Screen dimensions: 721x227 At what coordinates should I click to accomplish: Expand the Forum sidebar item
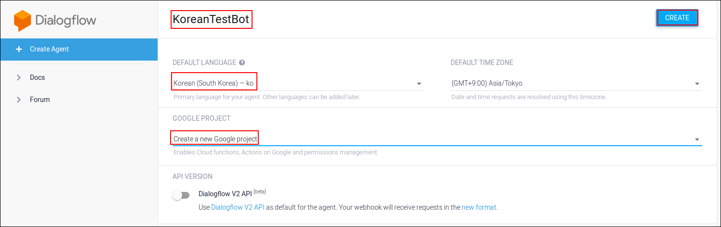tap(79, 100)
